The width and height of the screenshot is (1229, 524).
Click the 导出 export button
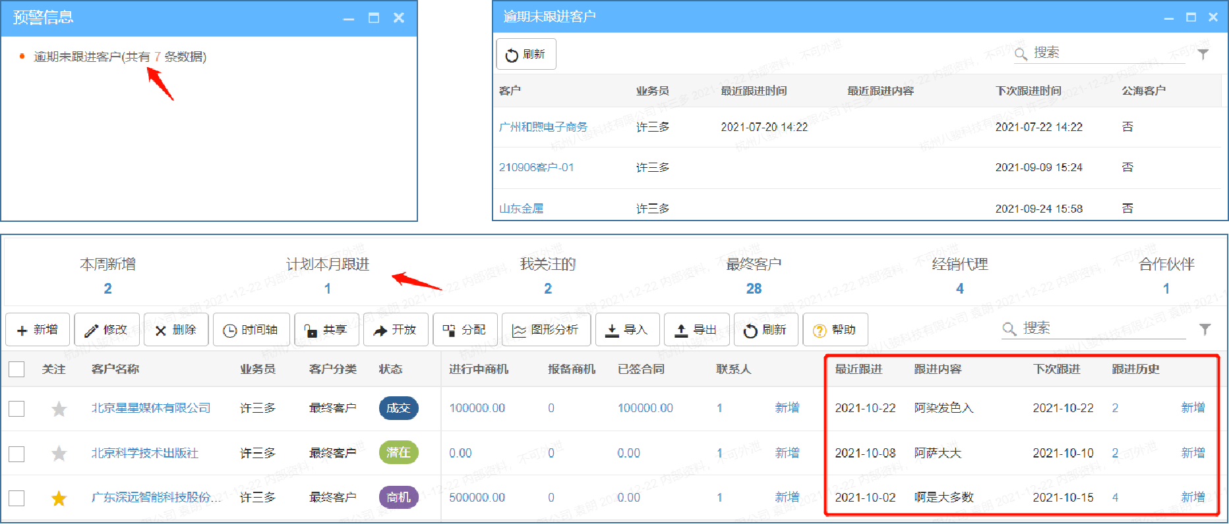pos(696,330)
